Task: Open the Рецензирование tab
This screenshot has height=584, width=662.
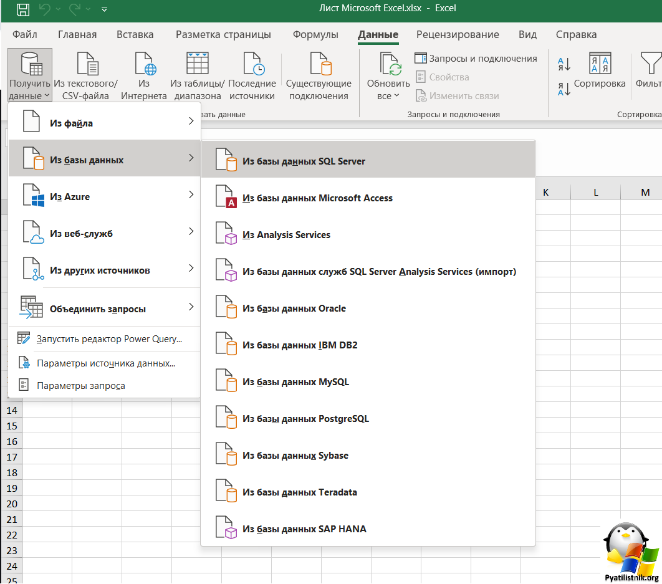Action: [458, 35]
